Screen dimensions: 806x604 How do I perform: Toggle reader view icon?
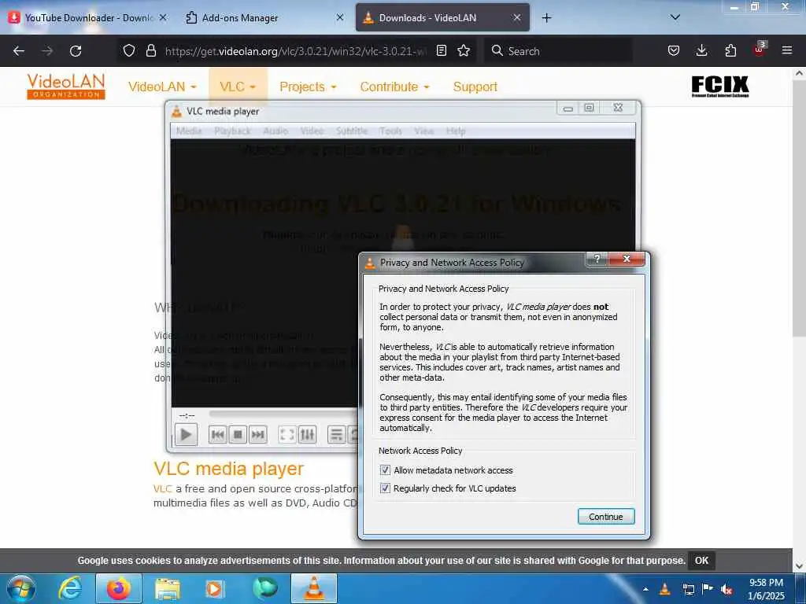pos(441,50)
